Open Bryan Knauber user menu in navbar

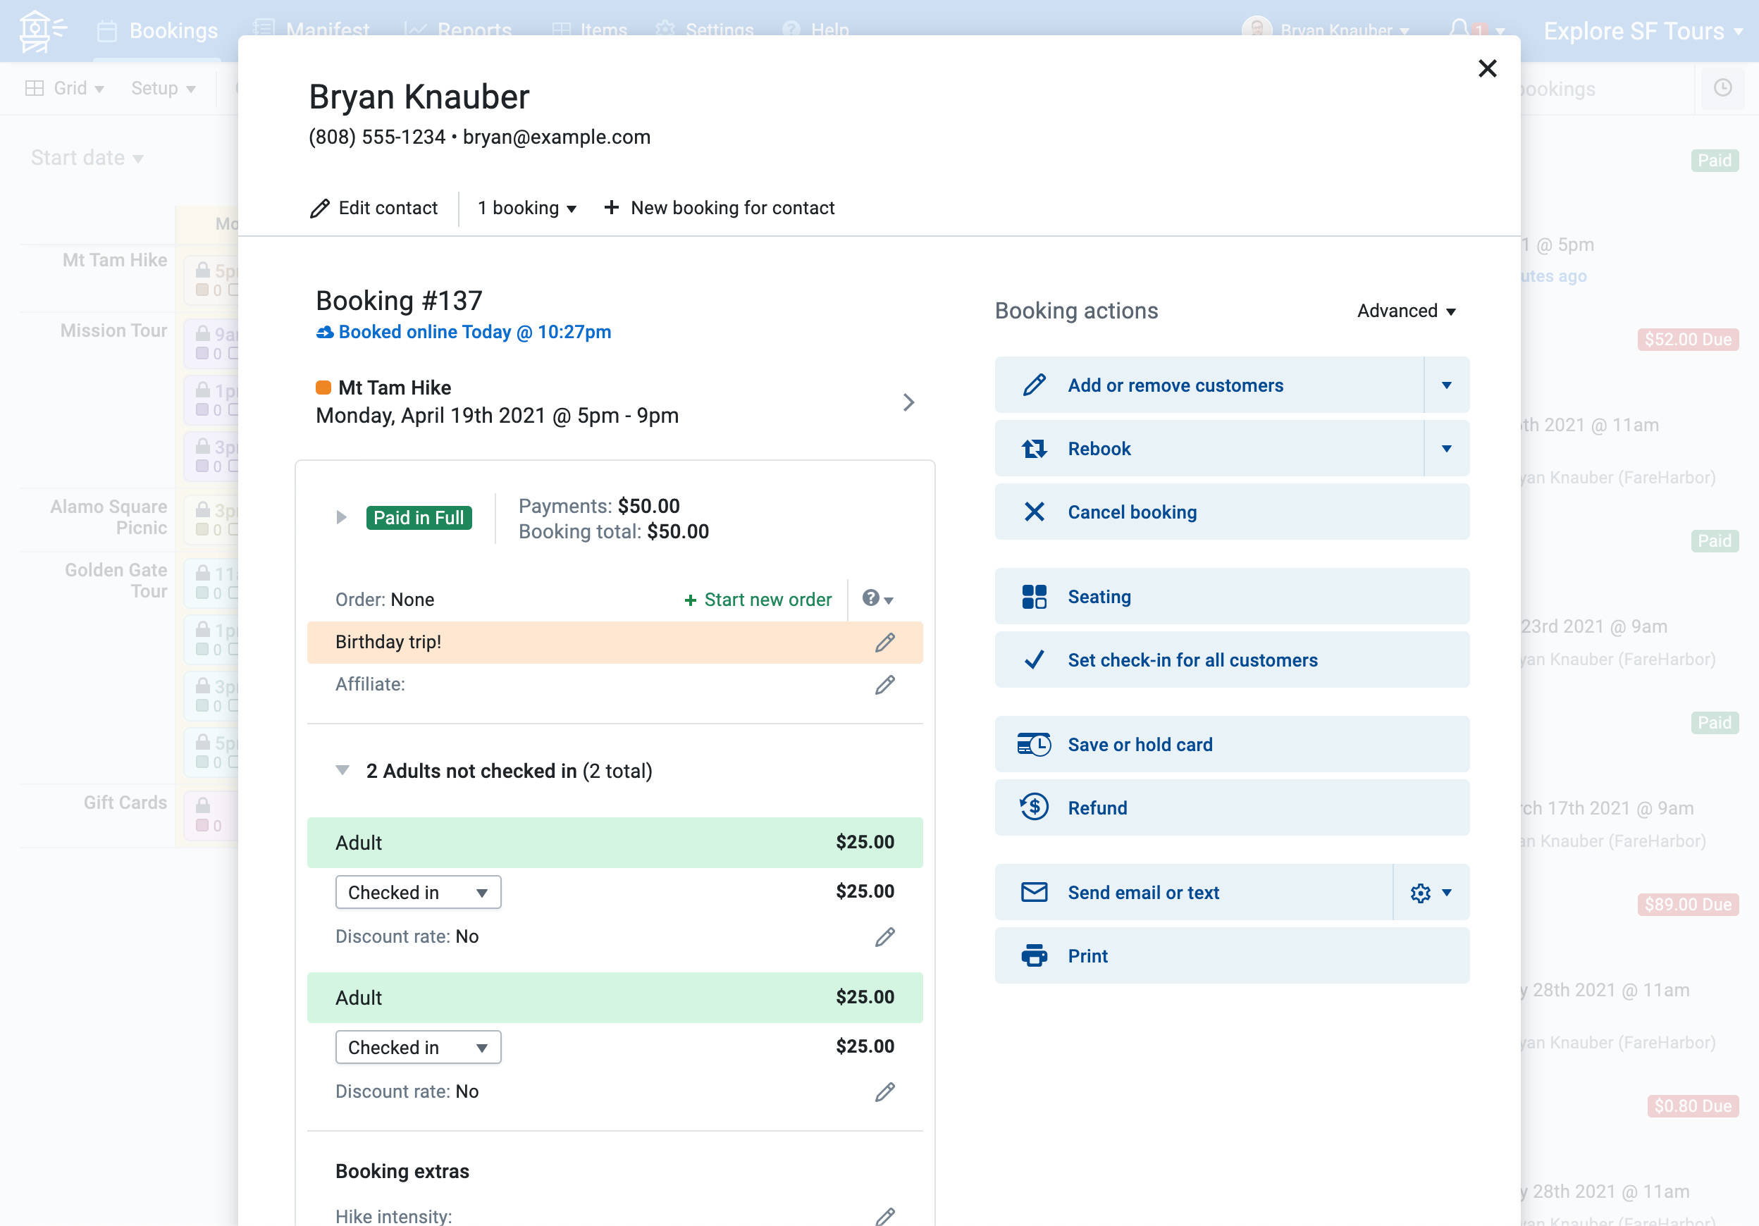[1326, 30]
